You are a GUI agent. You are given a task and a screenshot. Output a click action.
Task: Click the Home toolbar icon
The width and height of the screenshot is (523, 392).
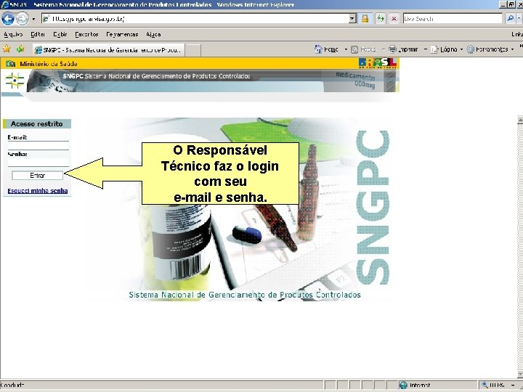tap(318, 49)
